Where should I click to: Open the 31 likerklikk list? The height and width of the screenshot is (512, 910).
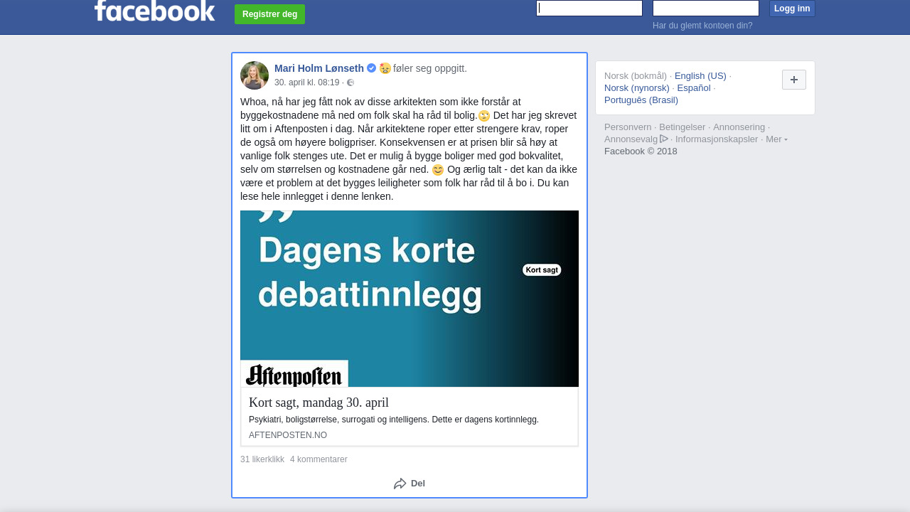coord(262,459)
